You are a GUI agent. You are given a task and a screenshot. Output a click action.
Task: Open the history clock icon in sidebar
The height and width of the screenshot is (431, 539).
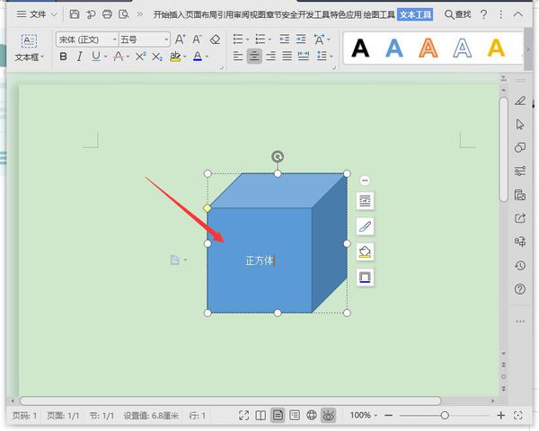click(x=520, y=266)
